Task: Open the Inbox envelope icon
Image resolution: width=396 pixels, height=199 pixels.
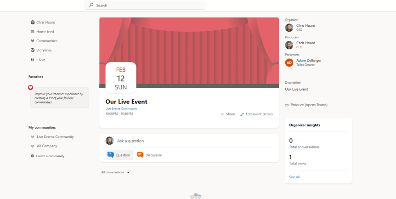Action: click(33, 59)
